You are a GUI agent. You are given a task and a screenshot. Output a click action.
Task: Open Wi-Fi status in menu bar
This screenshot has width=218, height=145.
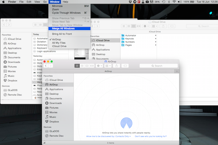pyautogui.click(x=174, y=2)
